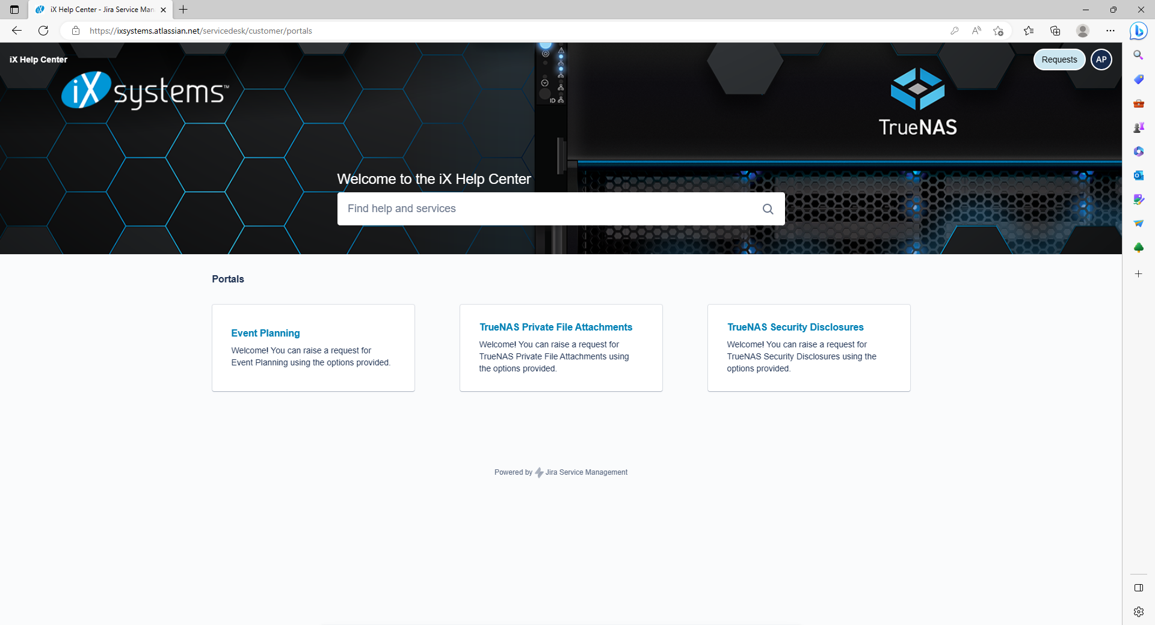Open the sidebar green tree icon
The height and width of the screenshot is (625, 1155).
coord(1138,248)
